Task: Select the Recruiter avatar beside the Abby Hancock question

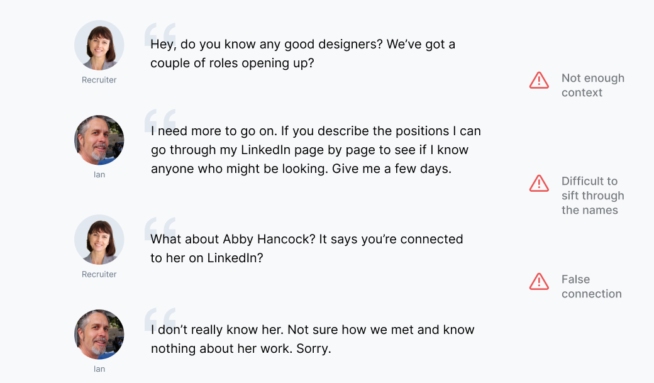Action: pyautogui.click(x=99, y=240)
